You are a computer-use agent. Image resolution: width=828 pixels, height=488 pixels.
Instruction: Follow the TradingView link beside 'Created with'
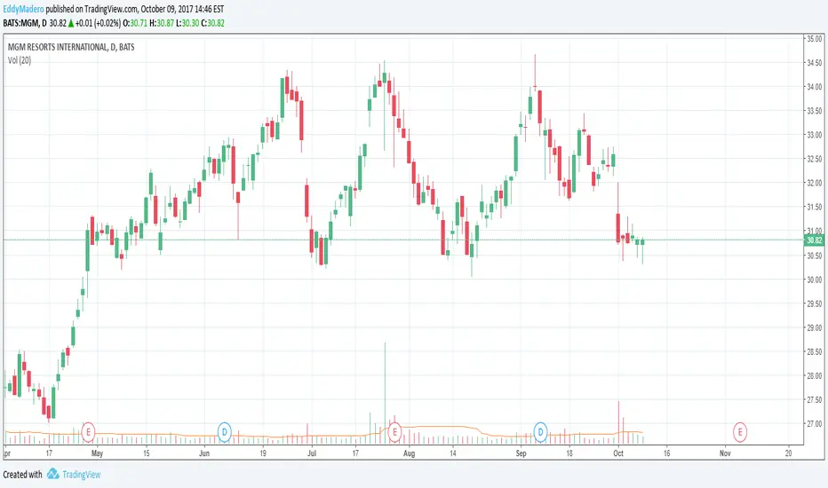pos(82,475)
